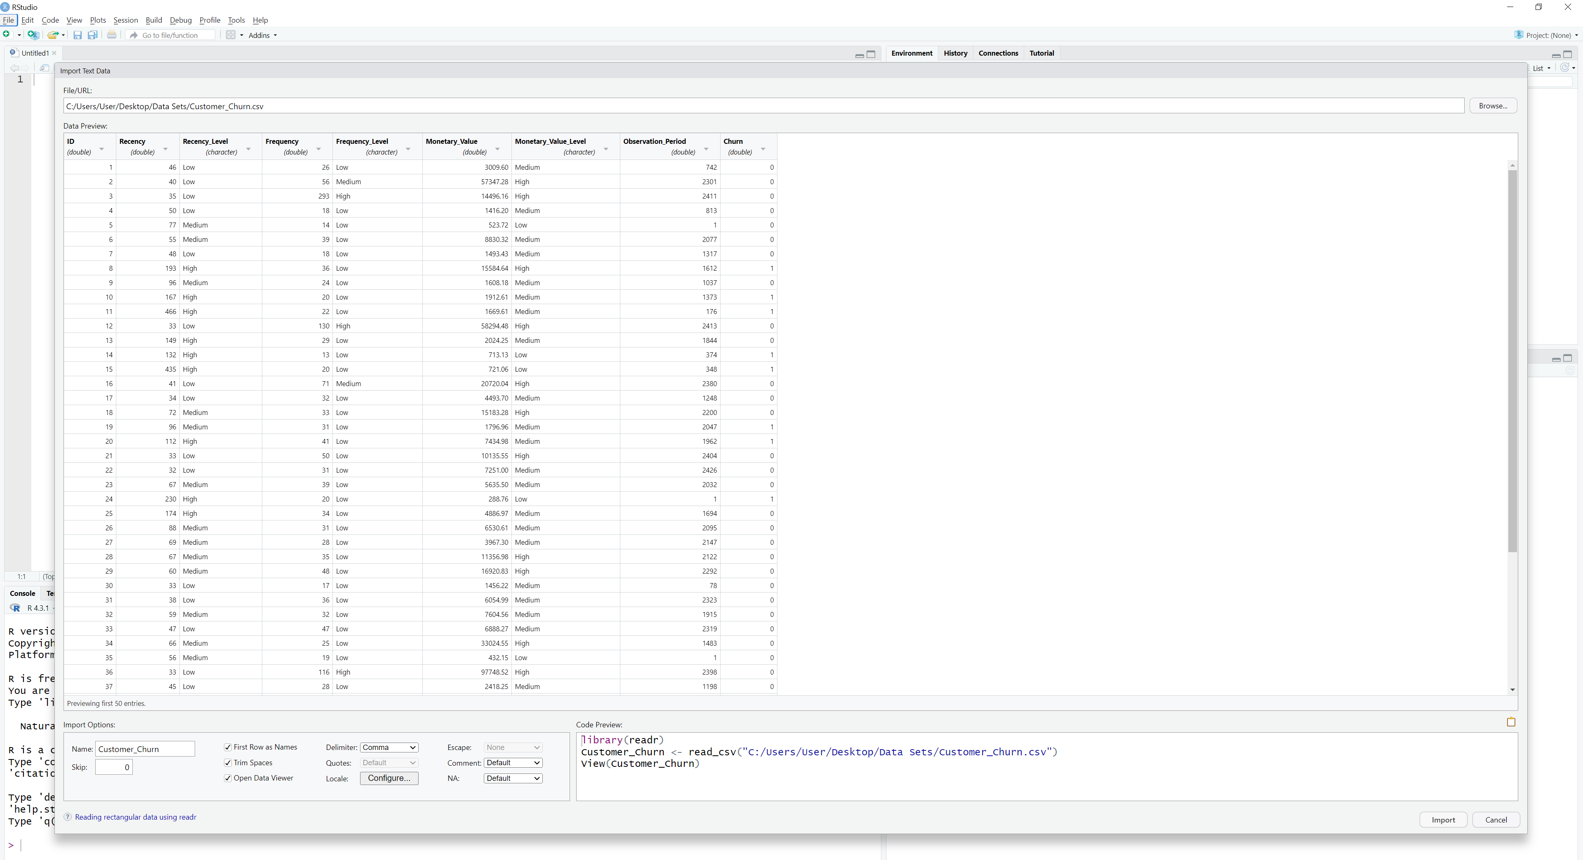Open the Delimiter Comma dropdown
The width and height of the screenshot is (1583, 860).
[x=389, y=747]
